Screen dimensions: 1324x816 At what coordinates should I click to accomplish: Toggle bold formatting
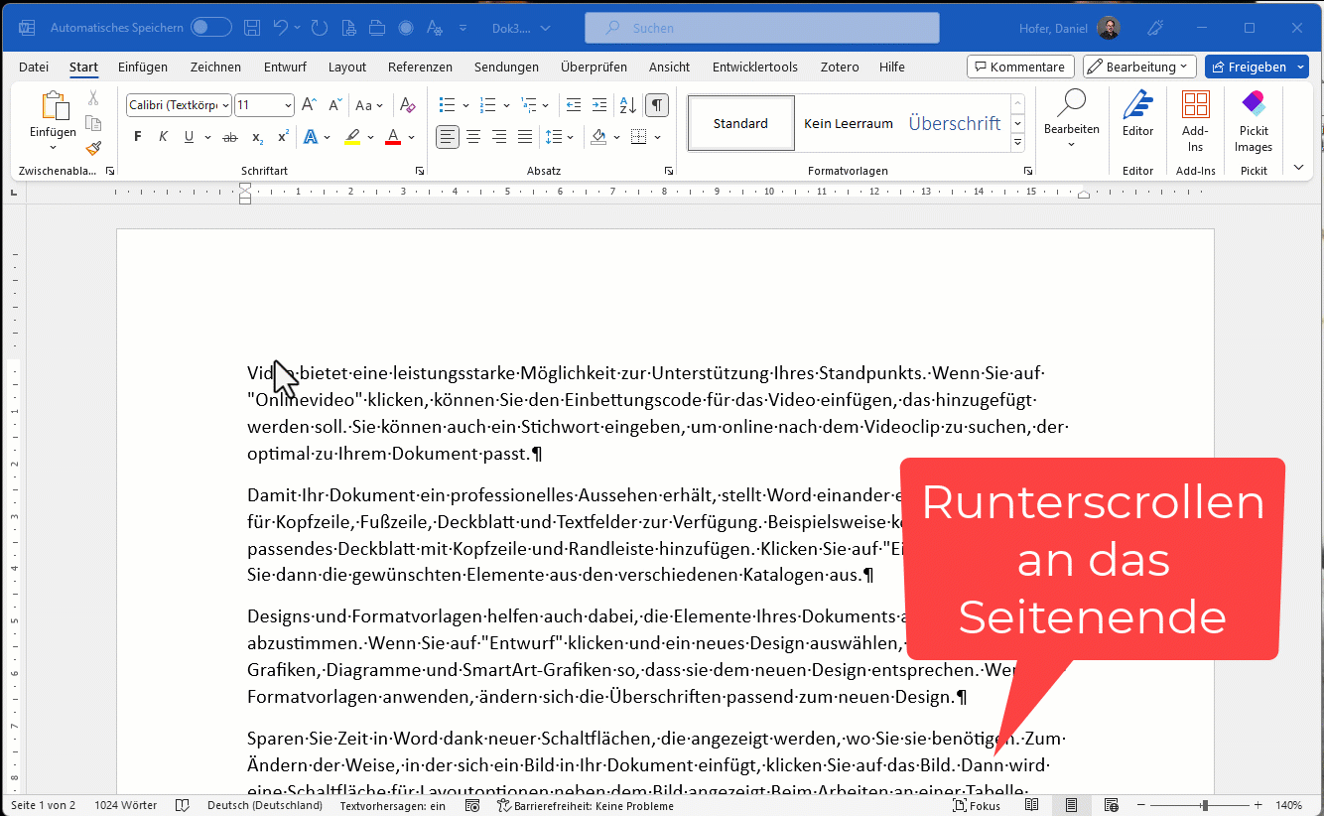pos(138,137)
